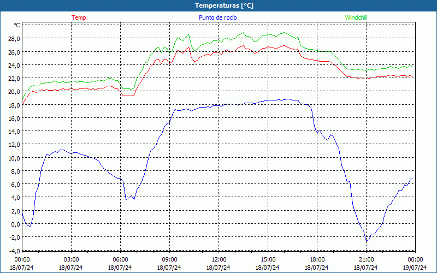Select the blue 'Punto de rocío' legend label
The height and width of the screenshot is (273, 437).
click(217, 17)
